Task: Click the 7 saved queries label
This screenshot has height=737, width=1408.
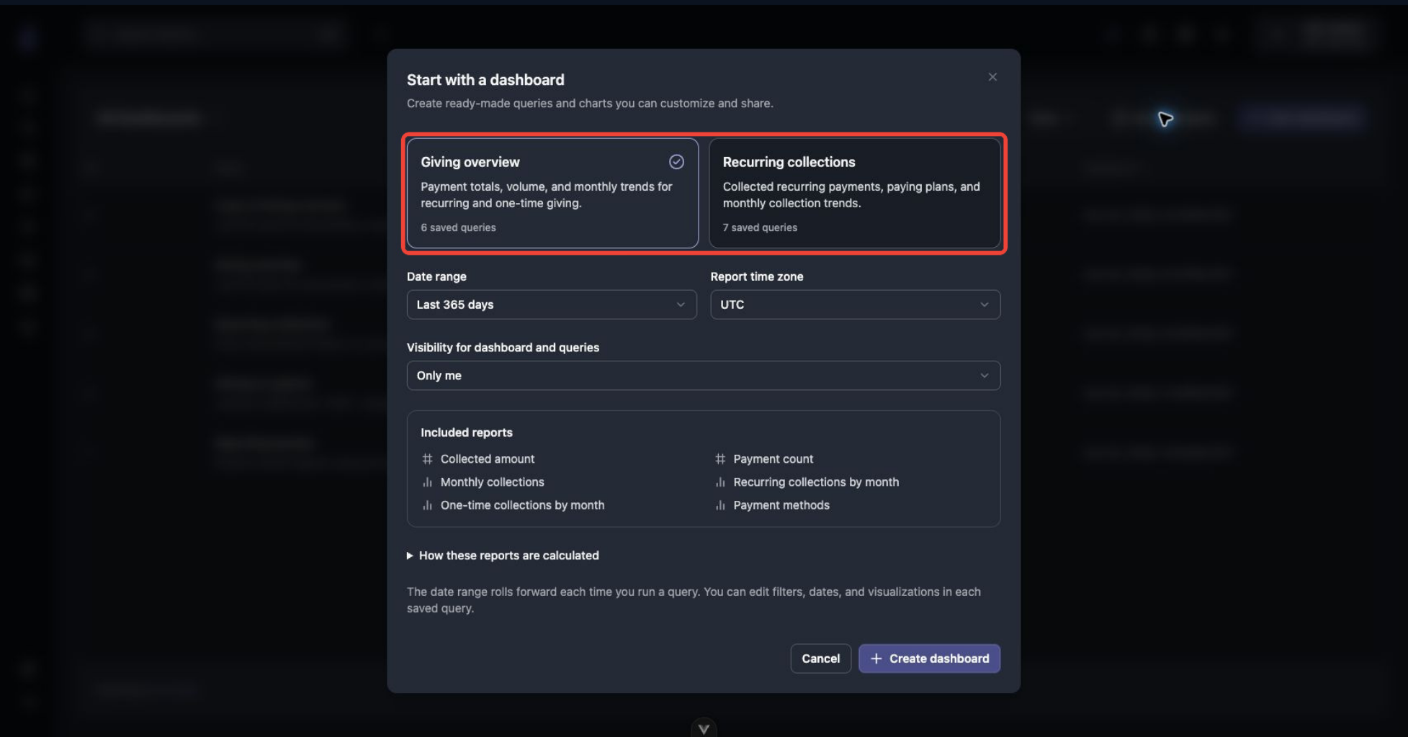Action: [x=760, y=227]
